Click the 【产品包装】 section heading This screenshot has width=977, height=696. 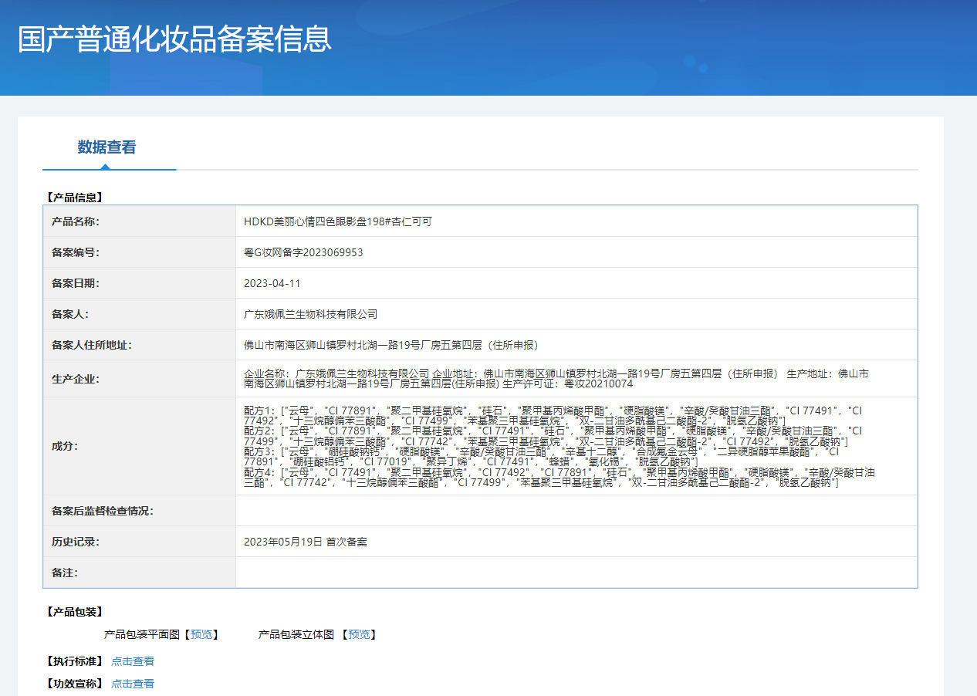73,612
